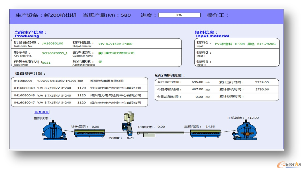
Task: Click the 其他要求 value 无
Action: click(x=100, y=62)
